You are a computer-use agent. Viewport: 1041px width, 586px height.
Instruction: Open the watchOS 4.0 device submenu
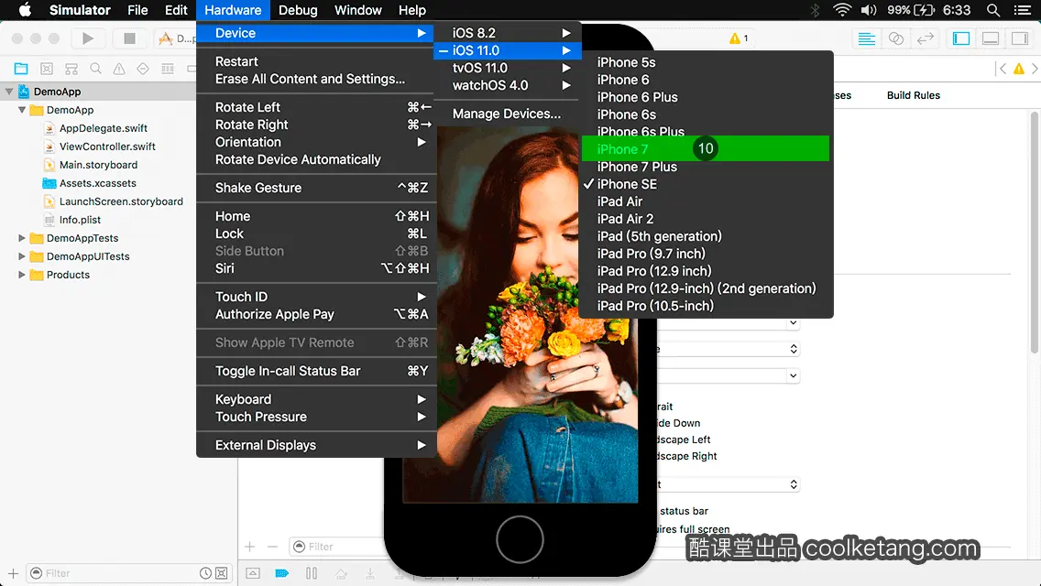pyautogui.click(x=508, y=85)
